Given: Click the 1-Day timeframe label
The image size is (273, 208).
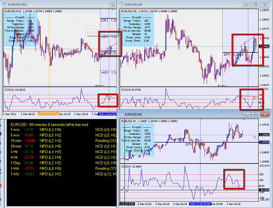Looking at the screenshot, I should click(x=15, y=163).
